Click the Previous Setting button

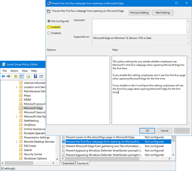pos(139,12)
